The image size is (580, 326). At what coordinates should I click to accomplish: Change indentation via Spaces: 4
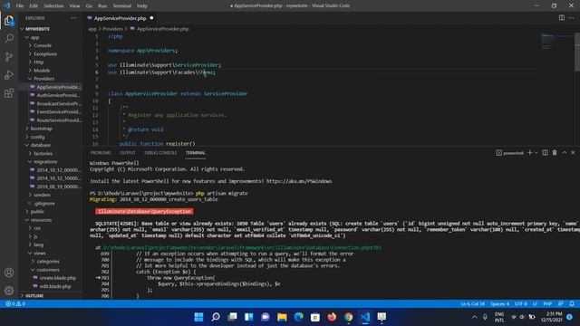[x=499, y=304]
